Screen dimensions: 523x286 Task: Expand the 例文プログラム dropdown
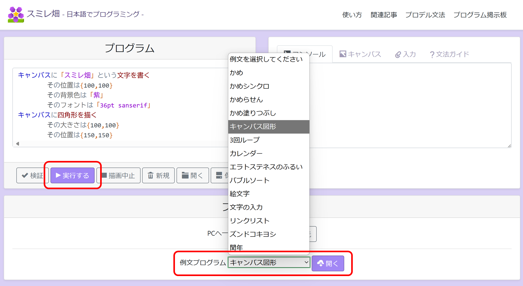269,262
